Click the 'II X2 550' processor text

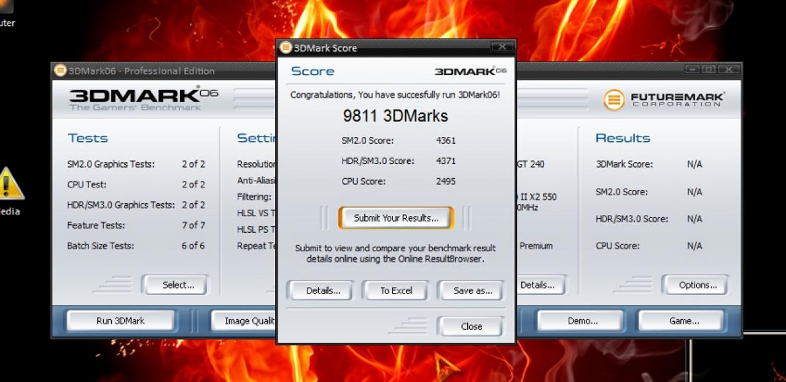click(537, 197)
